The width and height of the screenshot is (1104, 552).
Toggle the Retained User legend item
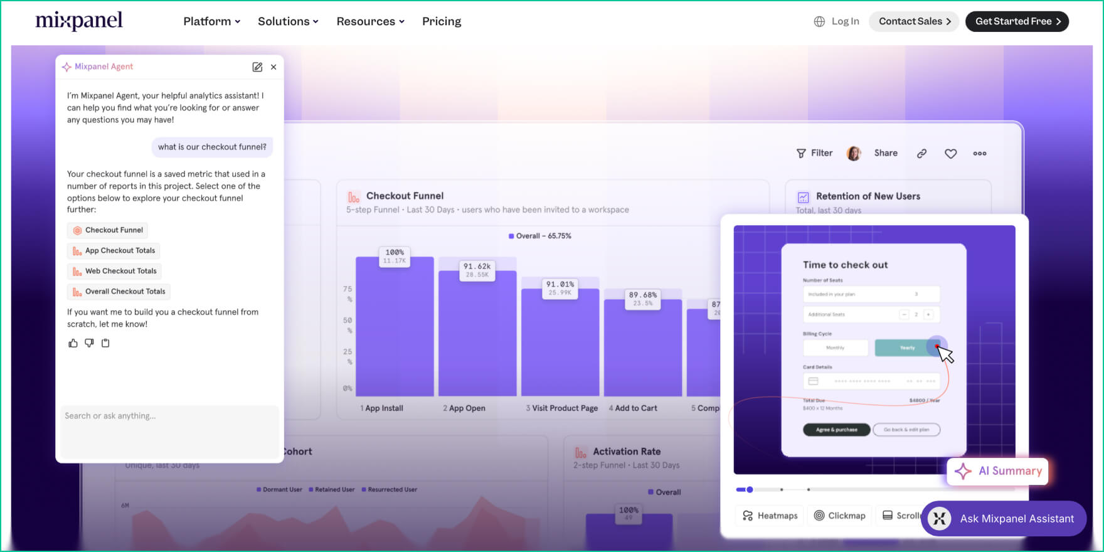332,490
